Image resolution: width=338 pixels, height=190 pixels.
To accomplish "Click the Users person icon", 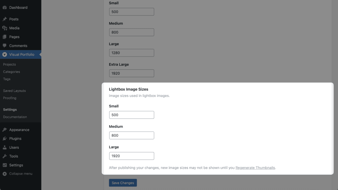I will [5, 147].
